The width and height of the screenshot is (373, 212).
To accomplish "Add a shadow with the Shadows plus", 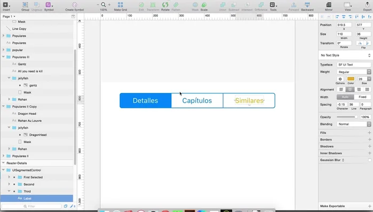I will [x=369, y=146].
